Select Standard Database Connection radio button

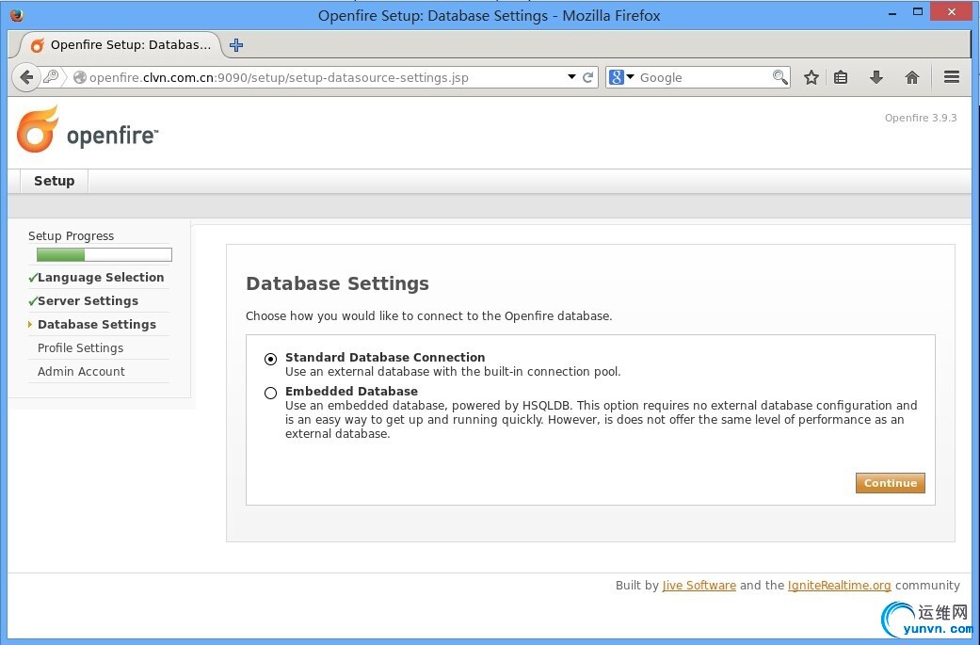coord(270,359)
